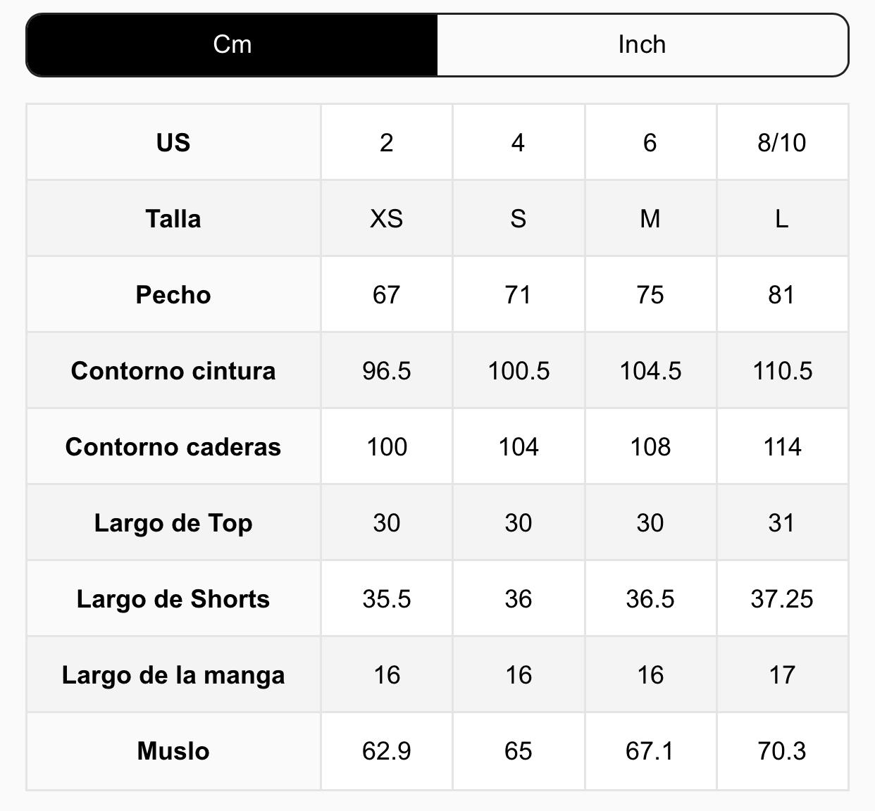Click the Contorno cintura row label
Image resolution: width=875 pixels, height=811 pixels.
click(x=173, y=370)
